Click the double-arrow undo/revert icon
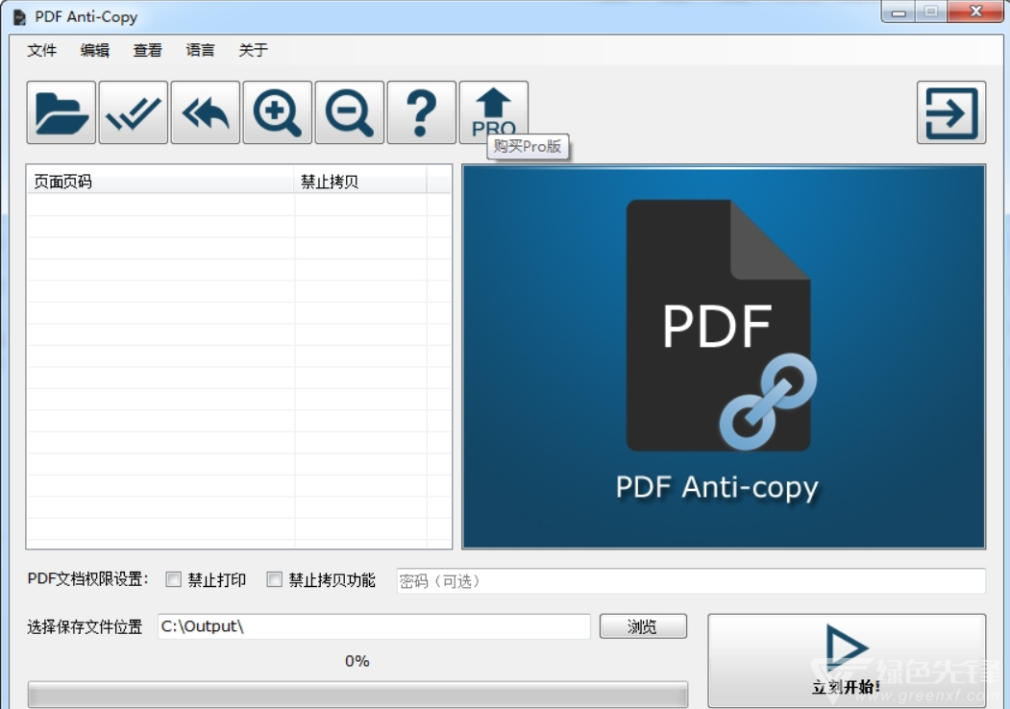 206,112
